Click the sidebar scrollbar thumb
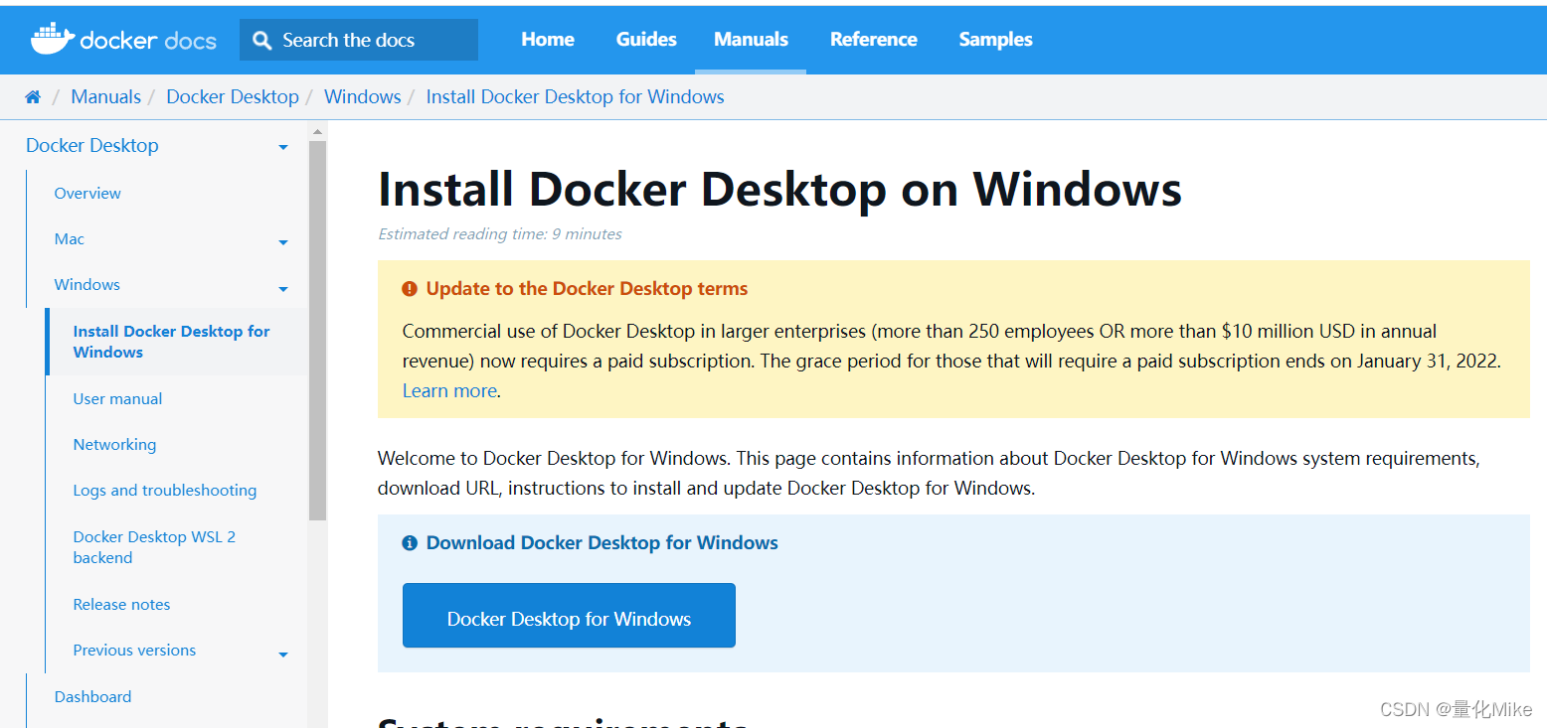 tap(317, 330)
